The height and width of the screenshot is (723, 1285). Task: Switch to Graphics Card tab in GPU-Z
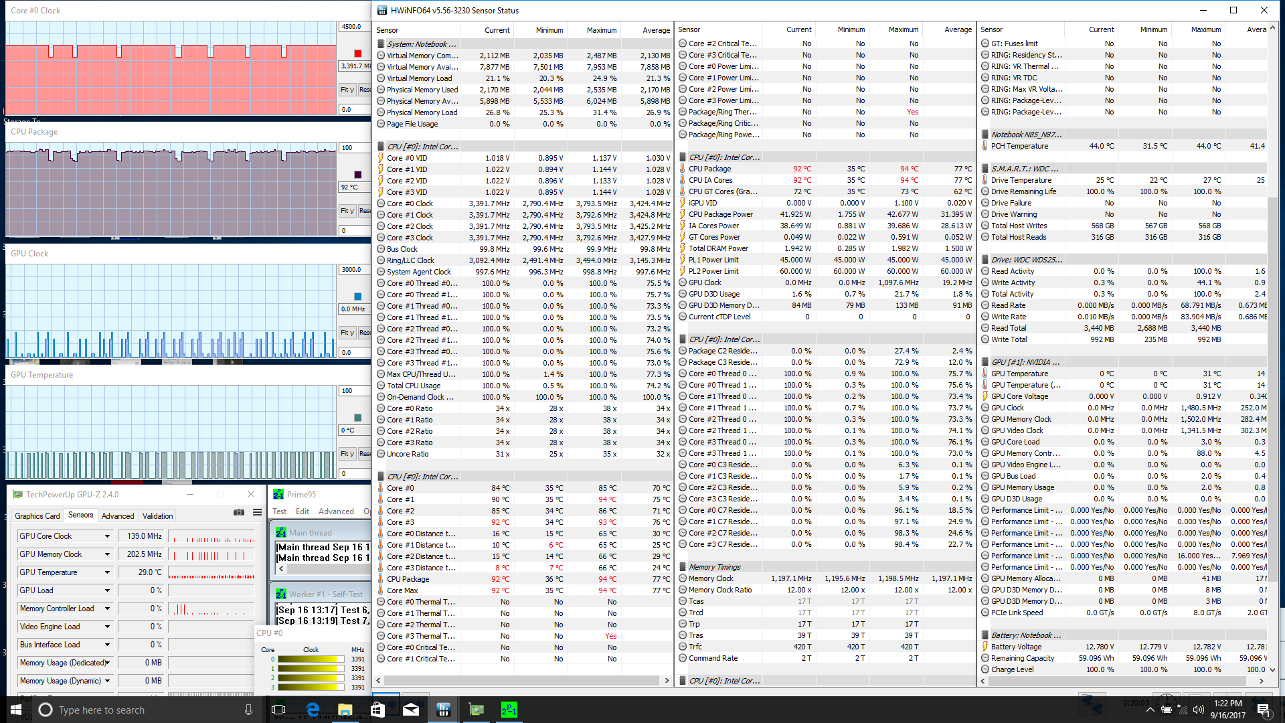pyautogui.click(x=37, y=516)
